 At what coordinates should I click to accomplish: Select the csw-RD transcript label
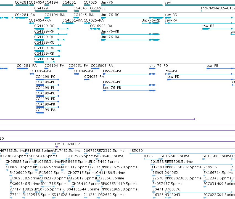coord(171,15)
